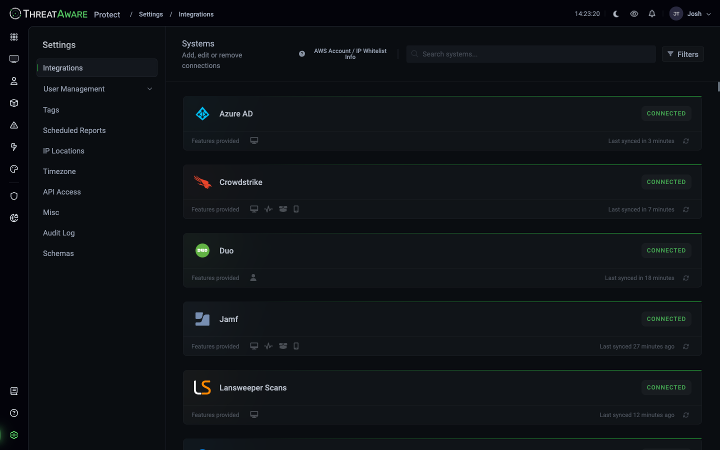Image resolution: width=720 pixels, height=450 pixels.
Task: Focus the Search systems field
Action: (531, 54)
